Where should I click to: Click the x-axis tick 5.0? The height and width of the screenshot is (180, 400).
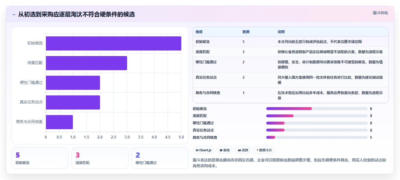181,137
